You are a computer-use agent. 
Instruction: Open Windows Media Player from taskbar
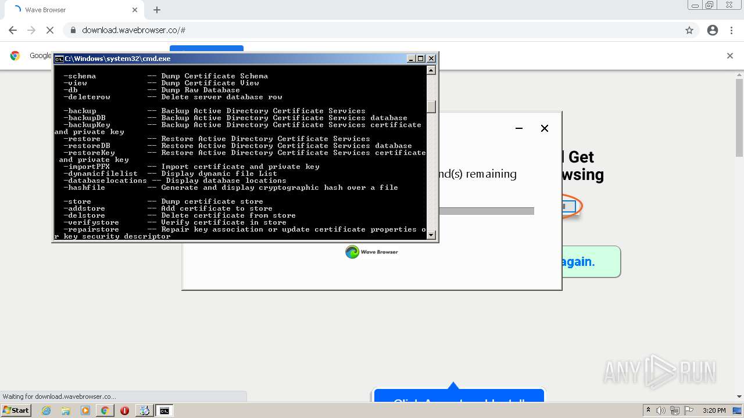[x=85, y=410]
